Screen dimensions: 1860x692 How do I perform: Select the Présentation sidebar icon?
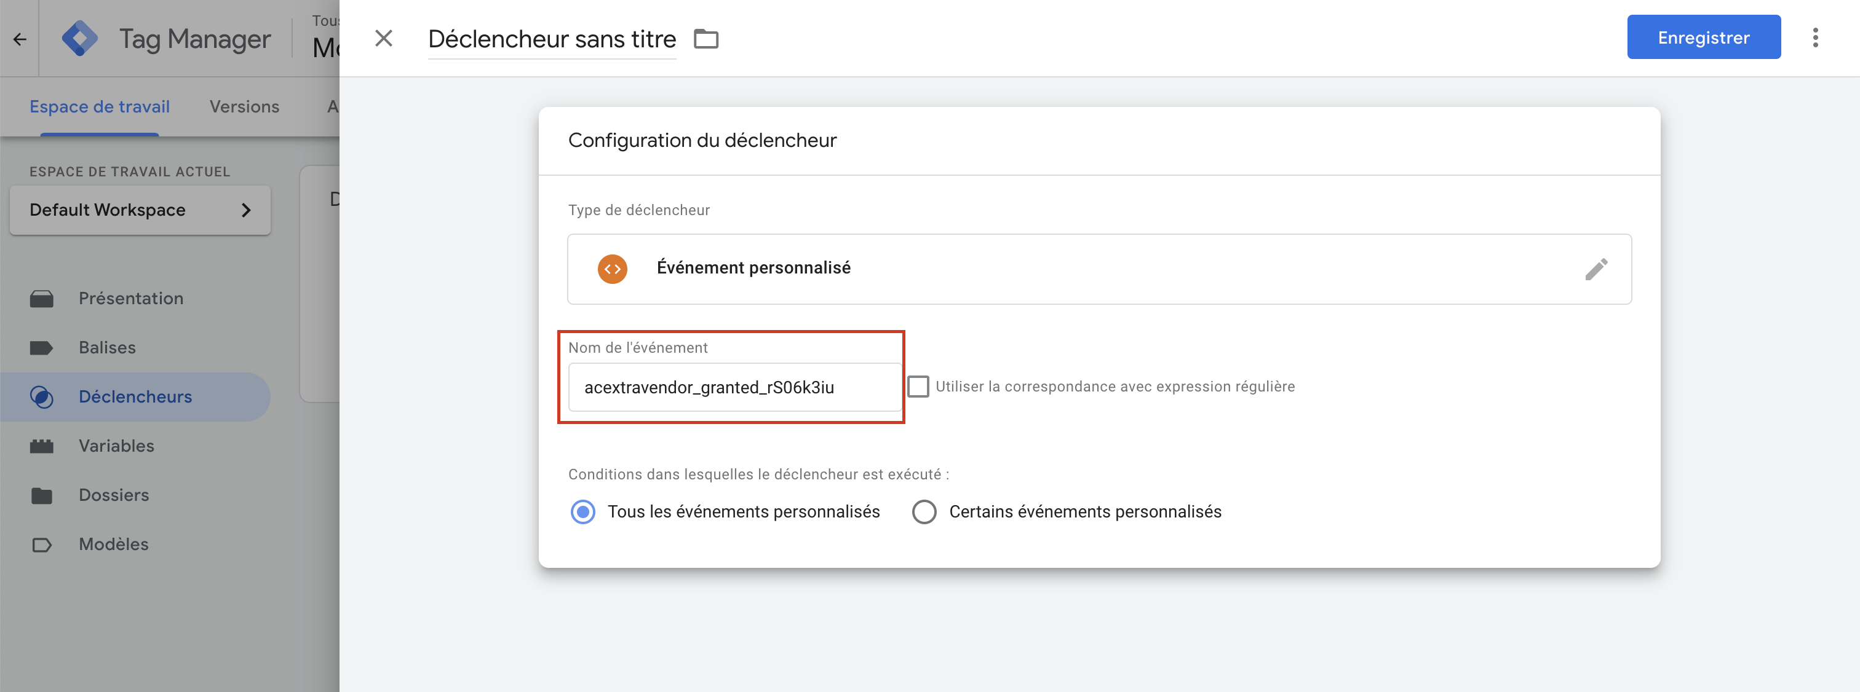(42, 298)
